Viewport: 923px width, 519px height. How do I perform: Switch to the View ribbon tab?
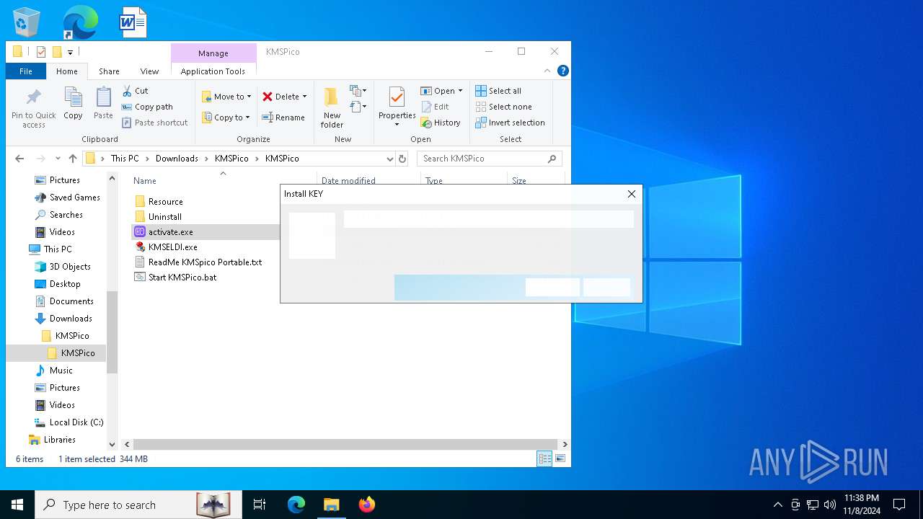(149, 71)
